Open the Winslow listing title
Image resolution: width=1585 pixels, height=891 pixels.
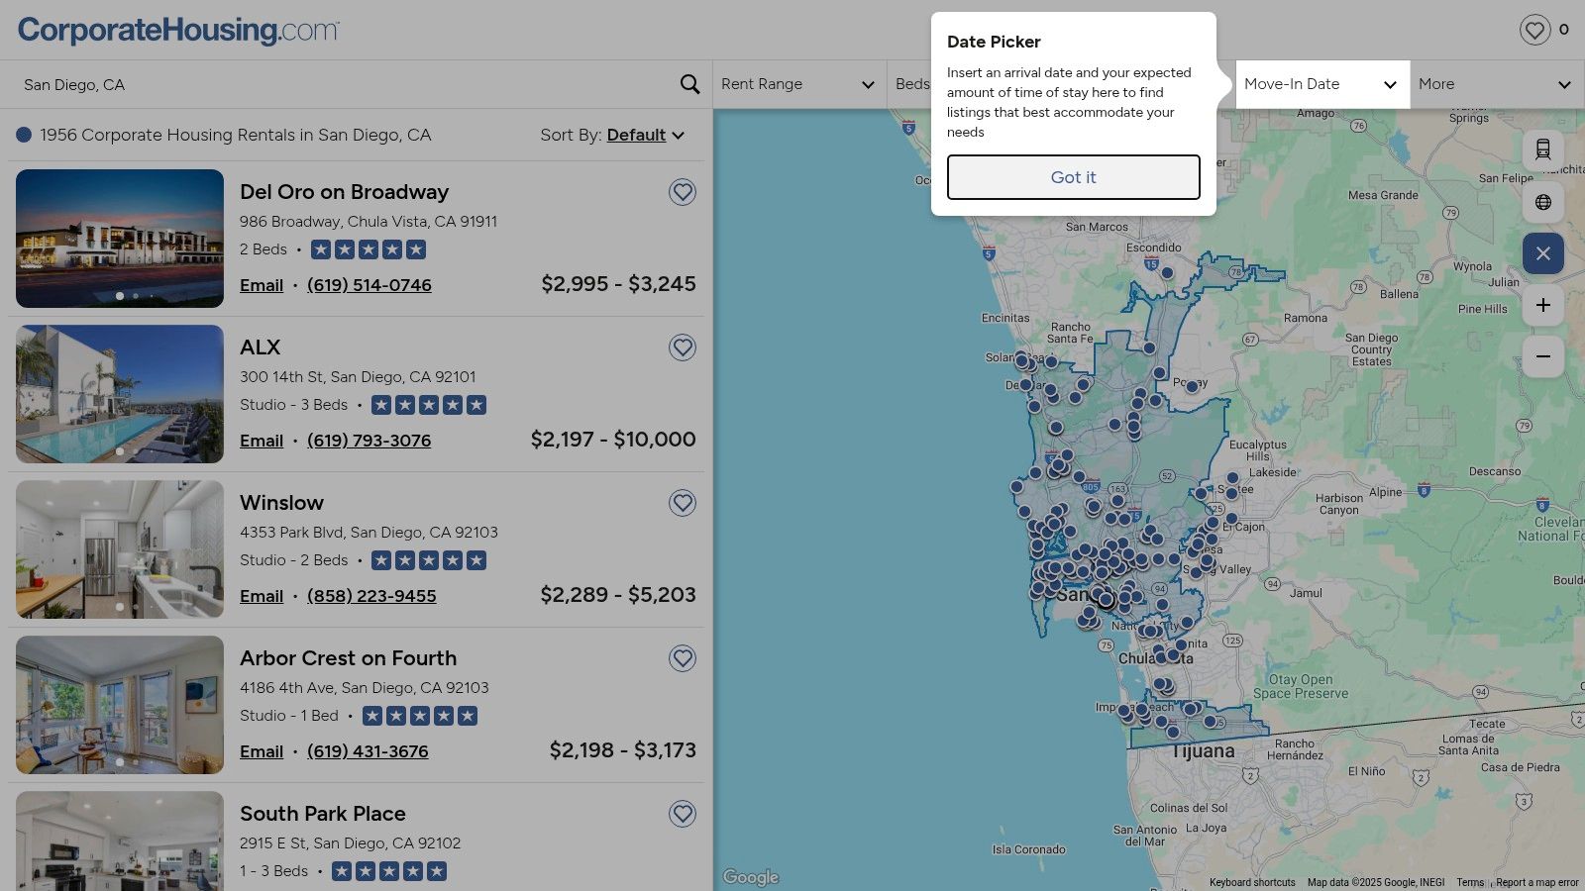pos(281,503)
